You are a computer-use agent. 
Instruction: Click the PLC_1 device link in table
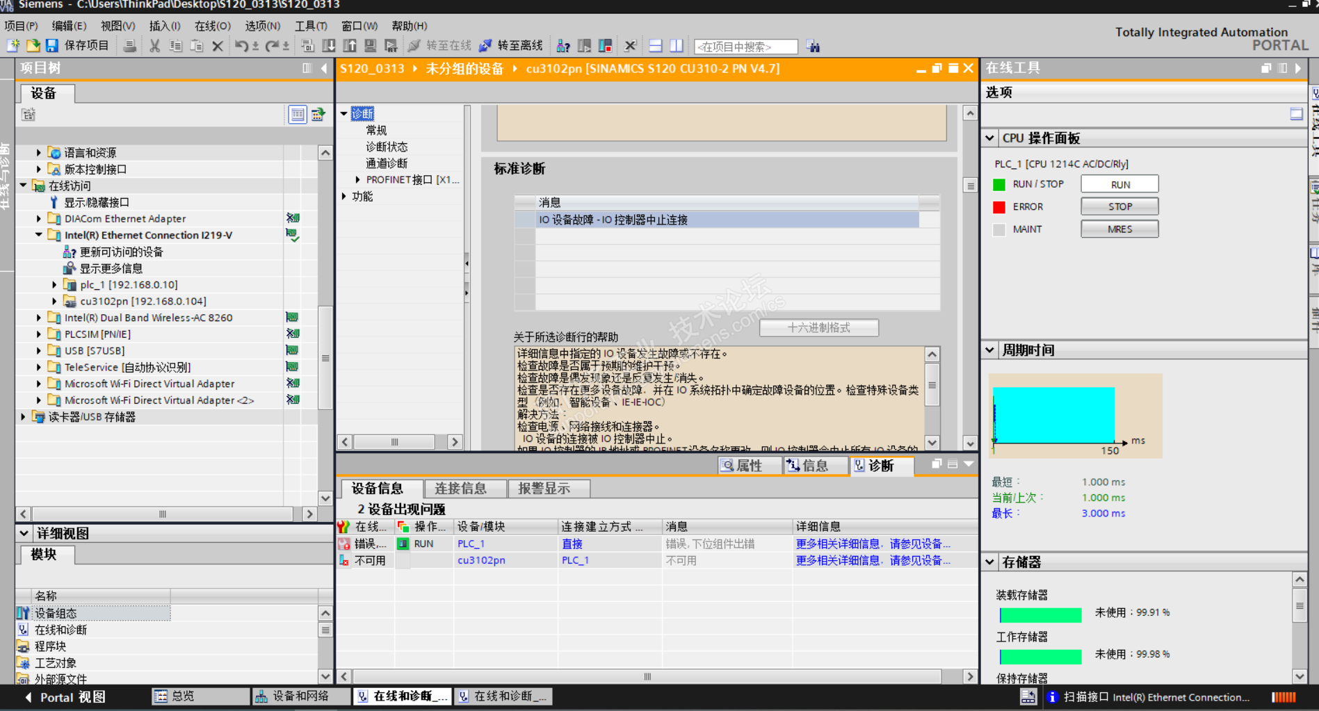[471, 544]
